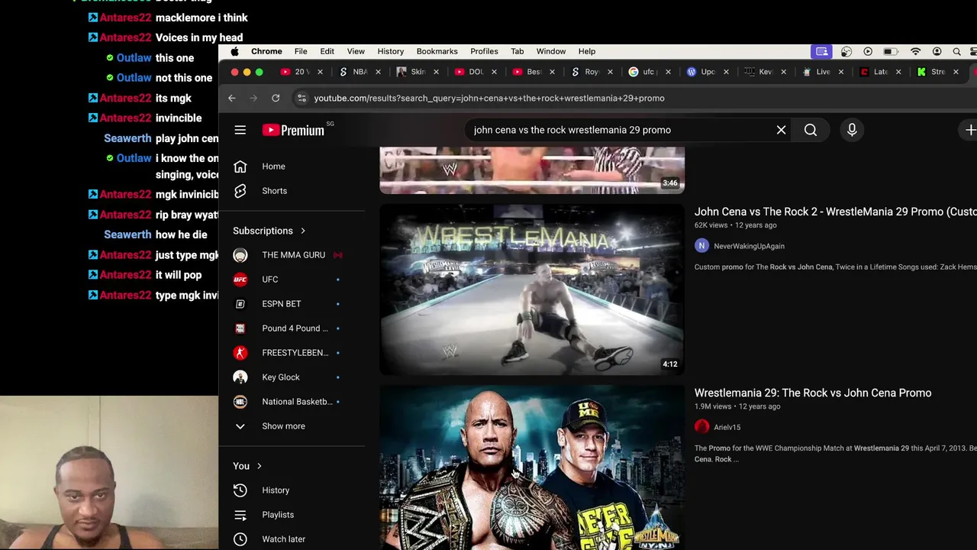Open the Window menu
Screen dimensions: 977x550
pyautogui.click(x=550, y=51)
